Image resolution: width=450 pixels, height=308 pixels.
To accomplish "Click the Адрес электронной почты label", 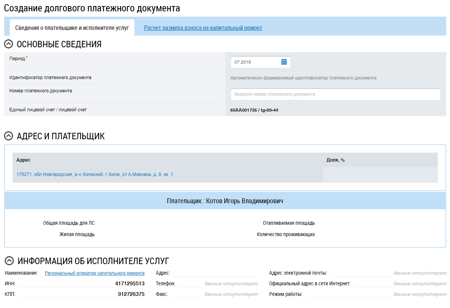I will click(298, 273).
